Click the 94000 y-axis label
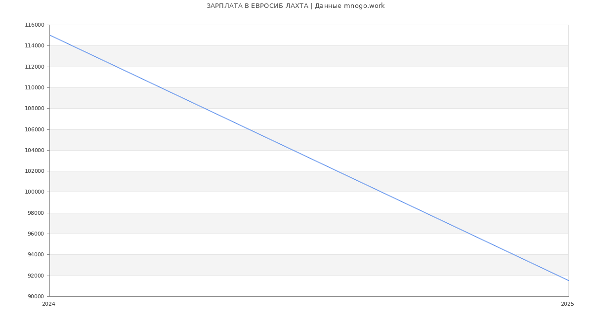593x321 pixels. (x=36, y=255)
